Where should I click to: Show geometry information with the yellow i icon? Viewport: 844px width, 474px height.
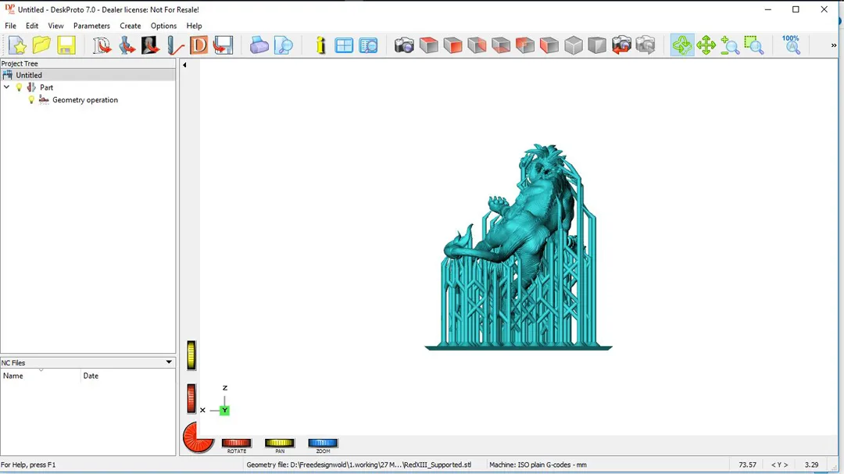click(320, 45)
